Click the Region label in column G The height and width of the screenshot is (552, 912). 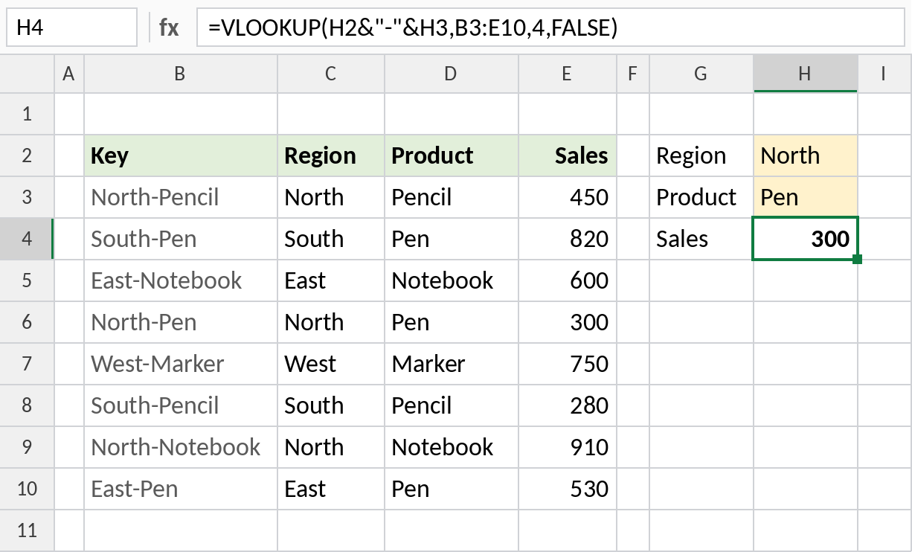[701, 155]
